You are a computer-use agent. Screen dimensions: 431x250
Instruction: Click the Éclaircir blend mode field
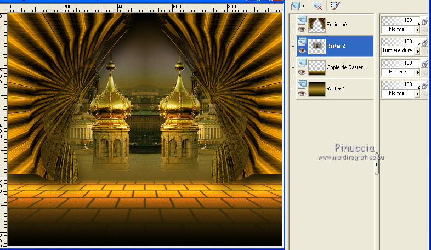(x=398, y=72)
